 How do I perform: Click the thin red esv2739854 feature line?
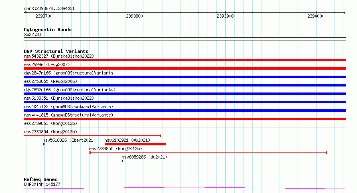pos(92,136)
